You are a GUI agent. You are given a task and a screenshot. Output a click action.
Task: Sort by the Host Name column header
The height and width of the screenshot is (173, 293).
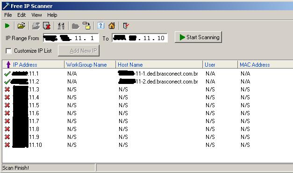(x=159, y=64)
